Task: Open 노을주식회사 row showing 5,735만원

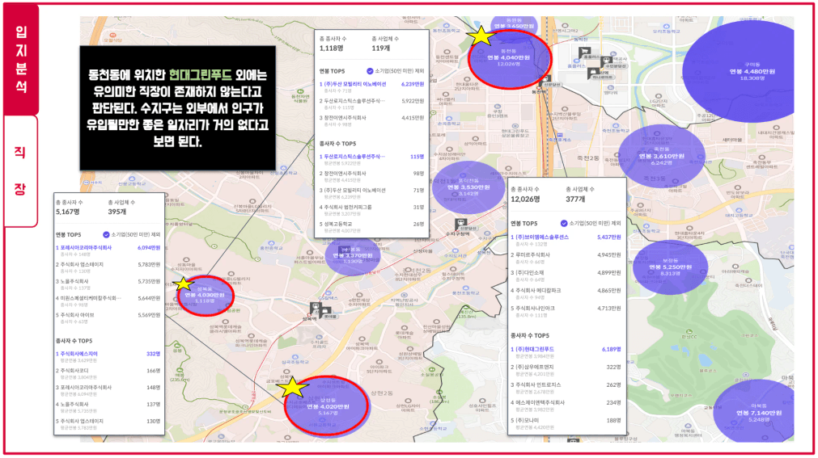Action: pyautogui.click(x=108, y=284)
